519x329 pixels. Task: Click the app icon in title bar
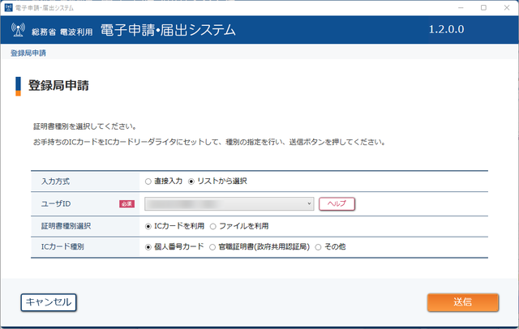(x=8, y=7)
